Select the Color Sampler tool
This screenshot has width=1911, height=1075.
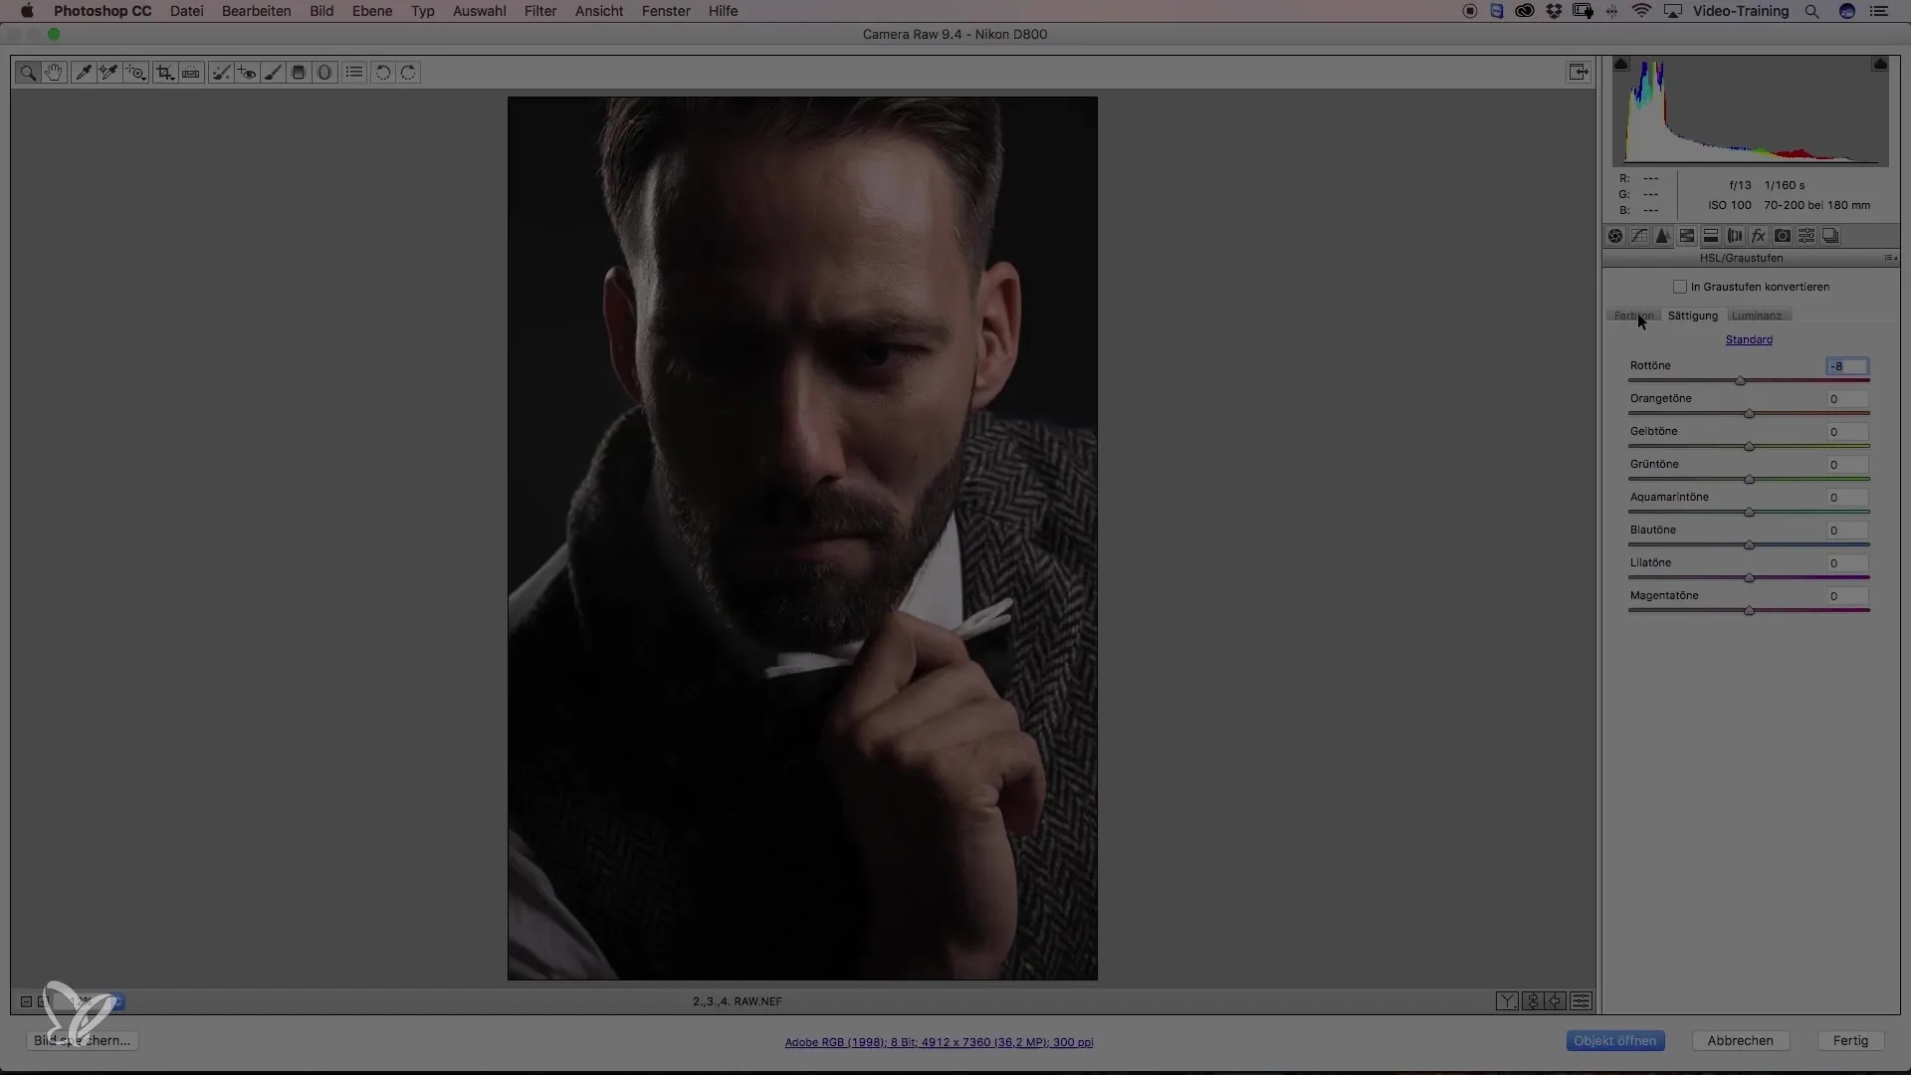[108, 73]
